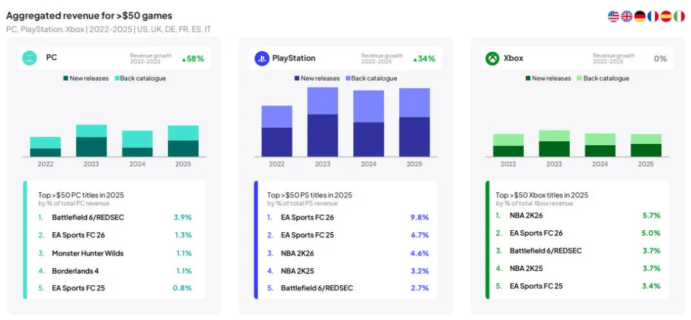The image size is (691, 320).
Task: Click 'Battlefield 6/REDSEC' in PlayStation list
Action: point(317,288)
